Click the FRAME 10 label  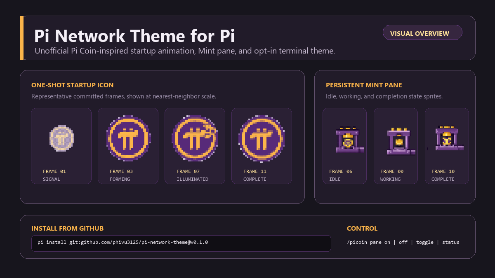443,171
